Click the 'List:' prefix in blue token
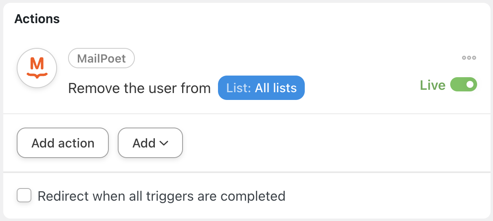The height and width of the screenshot is (221, 493). click(239, 88)
